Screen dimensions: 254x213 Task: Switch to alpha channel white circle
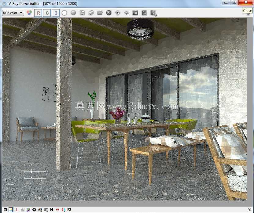[x=64, y=13]
